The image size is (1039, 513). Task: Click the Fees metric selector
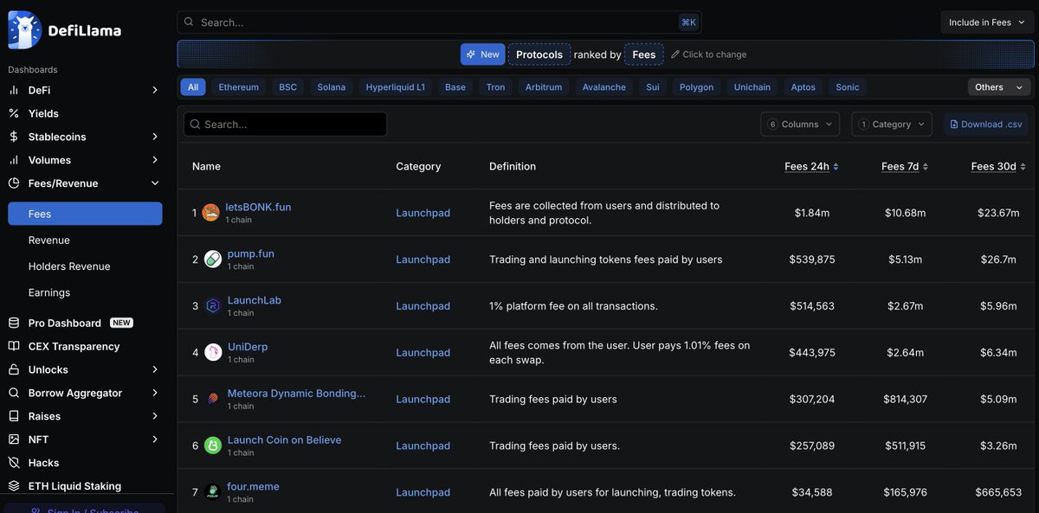644,55
